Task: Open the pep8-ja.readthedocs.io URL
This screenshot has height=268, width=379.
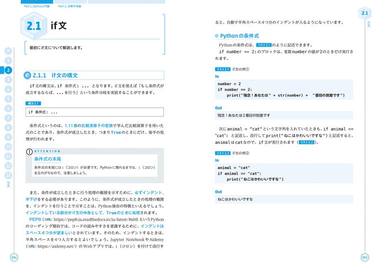Action: pos(96,219)
